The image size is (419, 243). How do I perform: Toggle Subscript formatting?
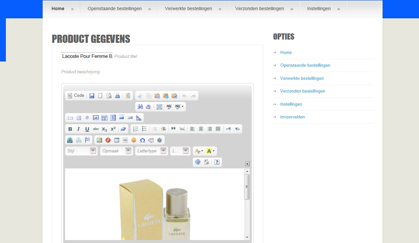pyautogui.click(x=104, y=129)
